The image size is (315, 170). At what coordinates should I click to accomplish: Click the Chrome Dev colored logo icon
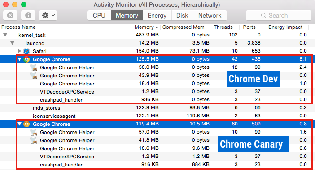coord(26,59)
